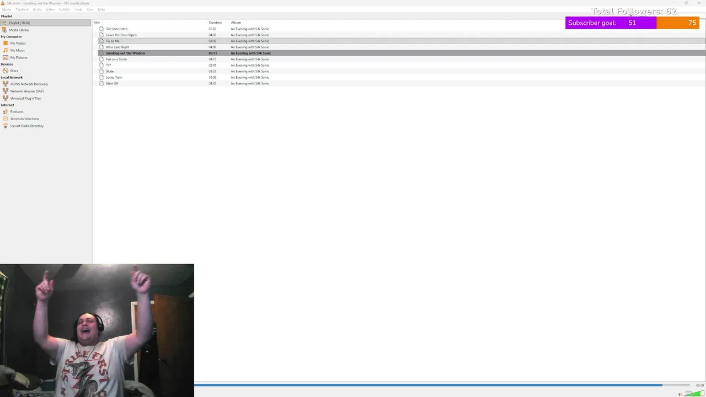Select the track 'Fly as Me'
The height and width of the screenshot is (397, 706).
(x=113, y=41)
